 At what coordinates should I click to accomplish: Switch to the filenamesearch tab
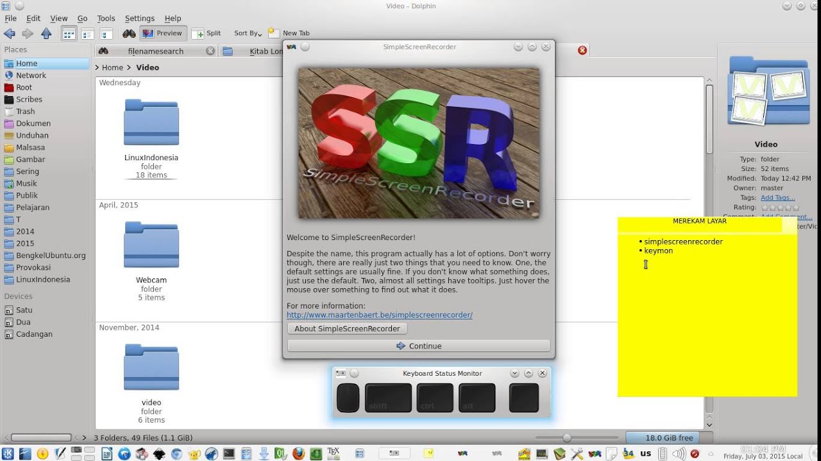tap(156, 51)
